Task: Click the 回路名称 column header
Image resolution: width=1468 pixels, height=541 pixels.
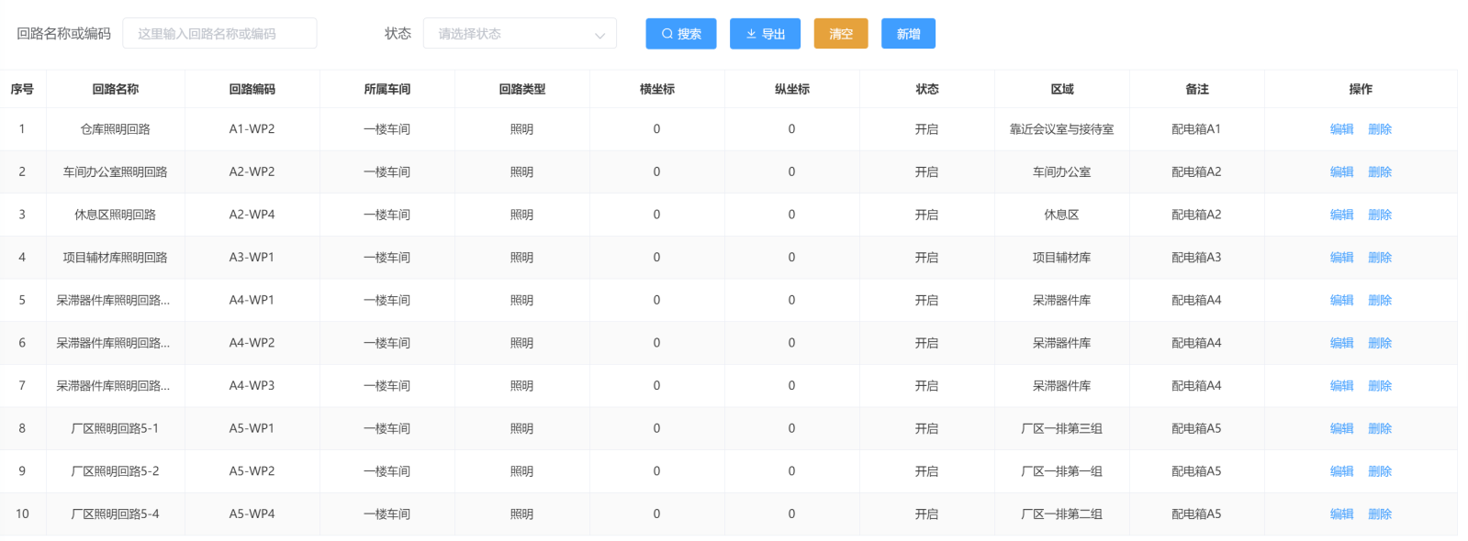Action: point(116,89)
